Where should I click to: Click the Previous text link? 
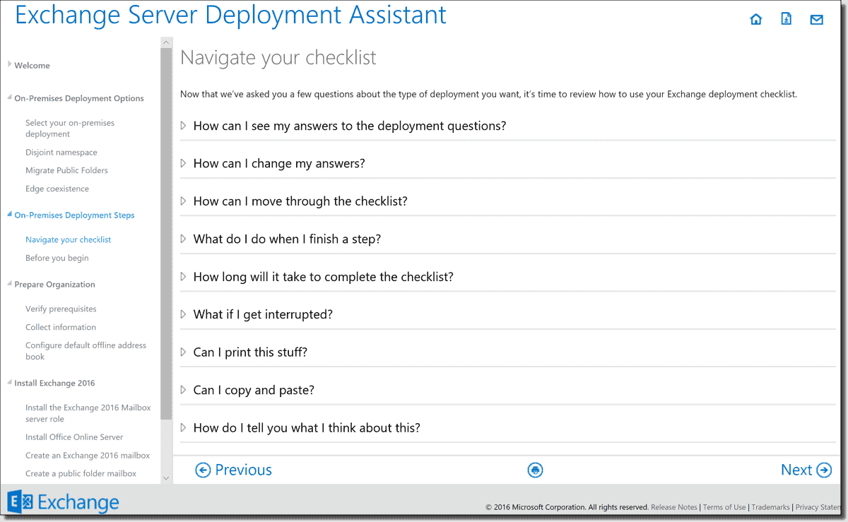click(243, 470)
